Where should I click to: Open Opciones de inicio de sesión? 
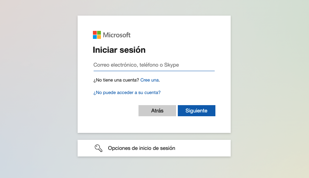(x=154, y=148)
